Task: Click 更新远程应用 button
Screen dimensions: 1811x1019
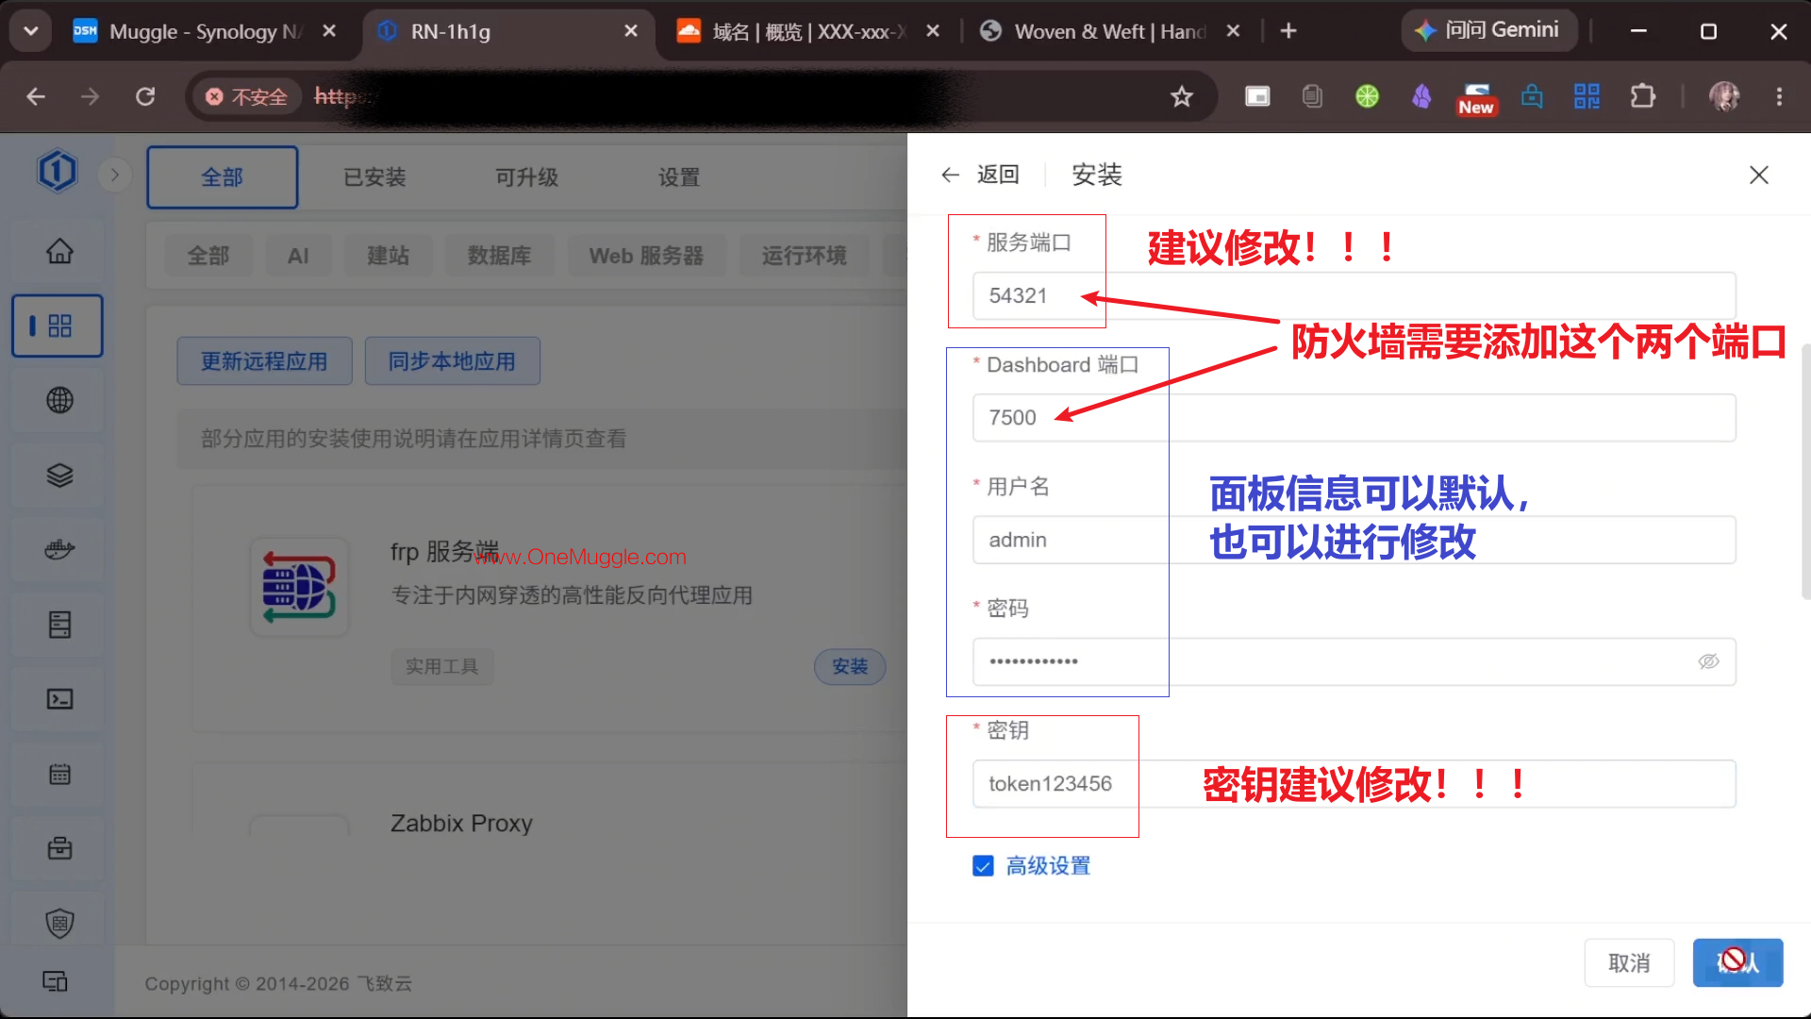Action: (x=264, y=361)
